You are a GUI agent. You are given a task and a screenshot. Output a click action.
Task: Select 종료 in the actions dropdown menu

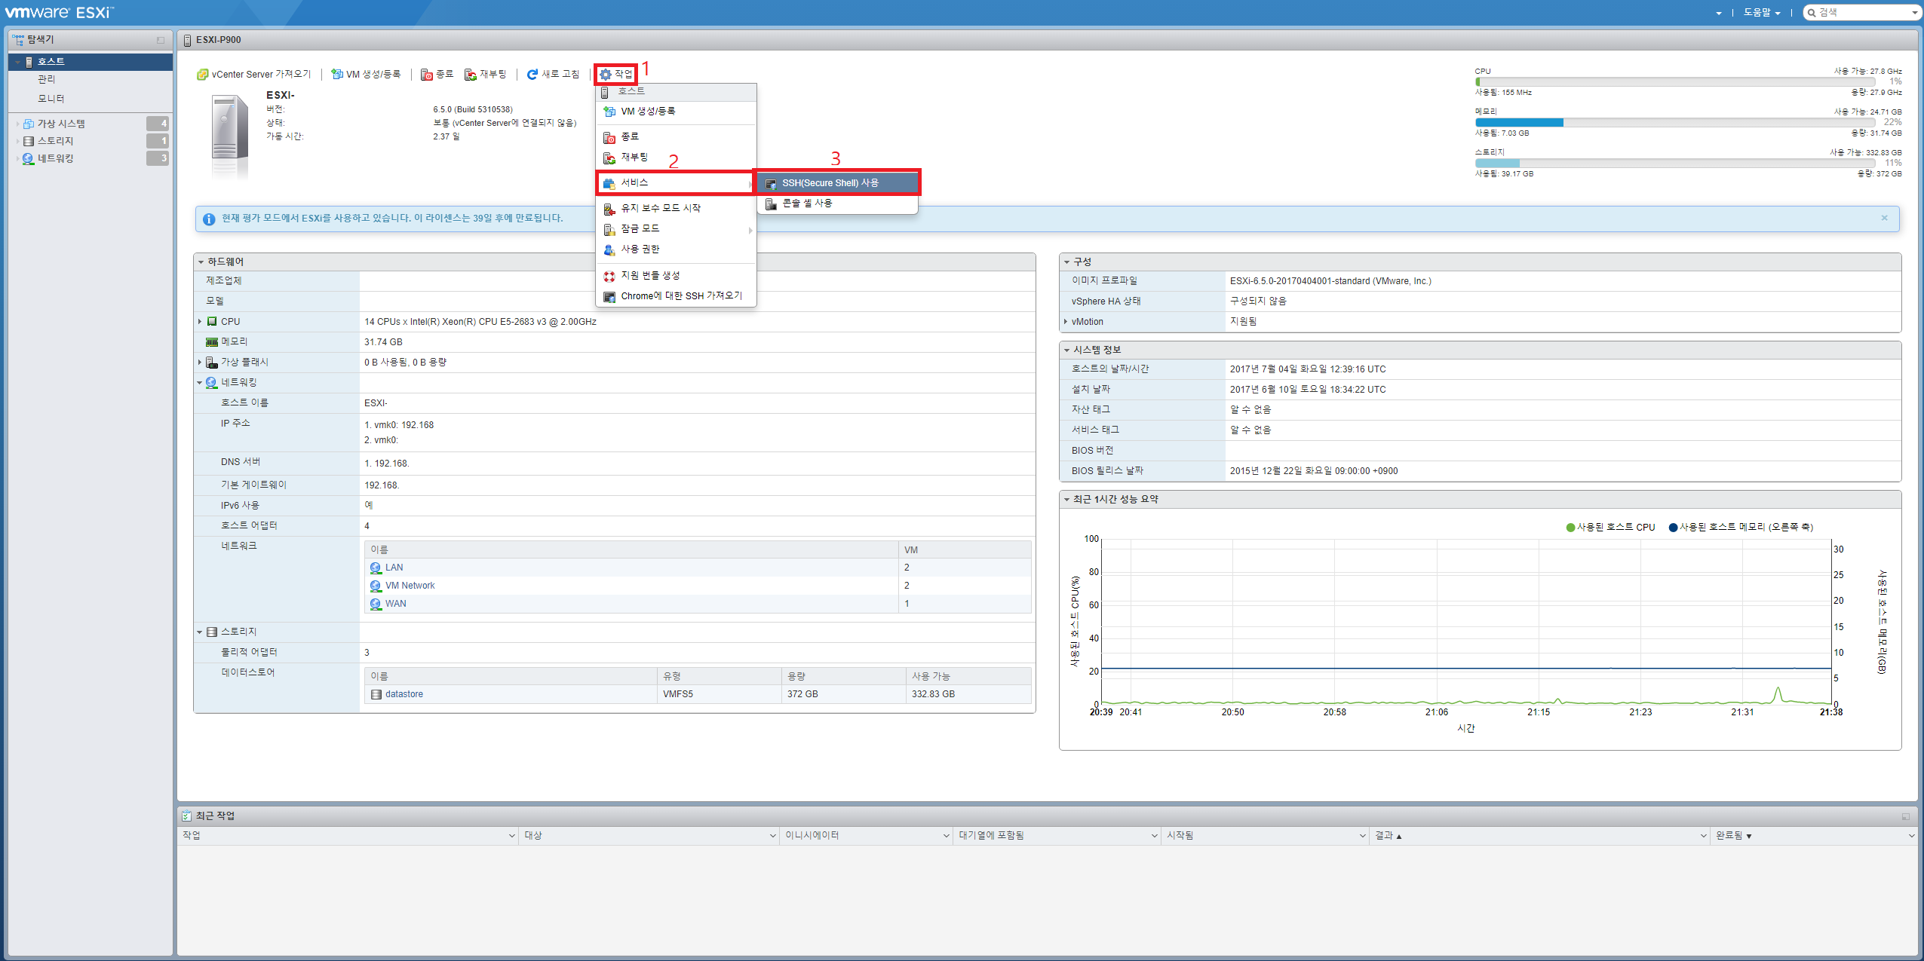pos(676,137)
